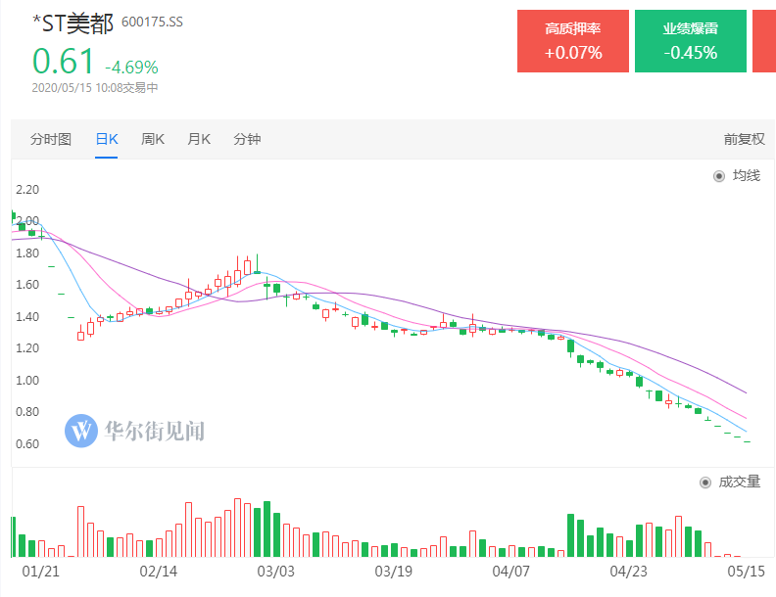
Task: Click the change percentage -4.69%
Action: tap(131, 67)
